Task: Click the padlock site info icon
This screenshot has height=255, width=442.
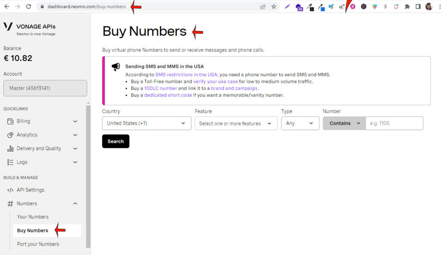Action: point(42,6)
